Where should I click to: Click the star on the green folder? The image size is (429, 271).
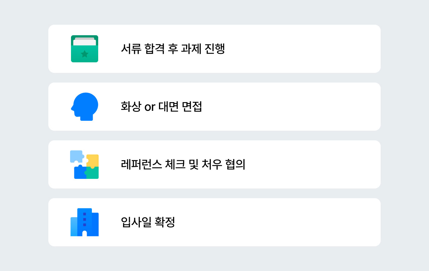tap(85, 54)
